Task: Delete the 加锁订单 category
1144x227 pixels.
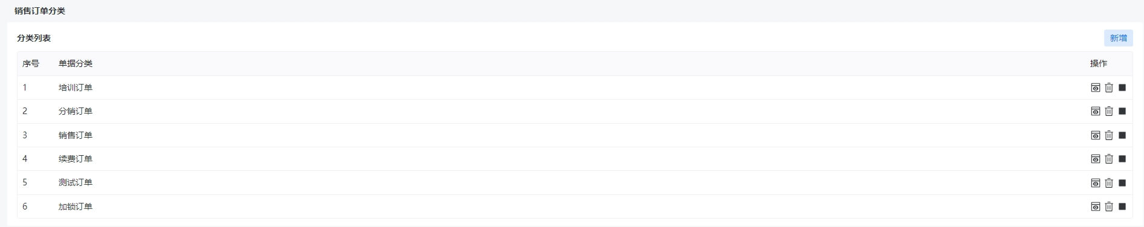Action: (x=1109, y=206)
